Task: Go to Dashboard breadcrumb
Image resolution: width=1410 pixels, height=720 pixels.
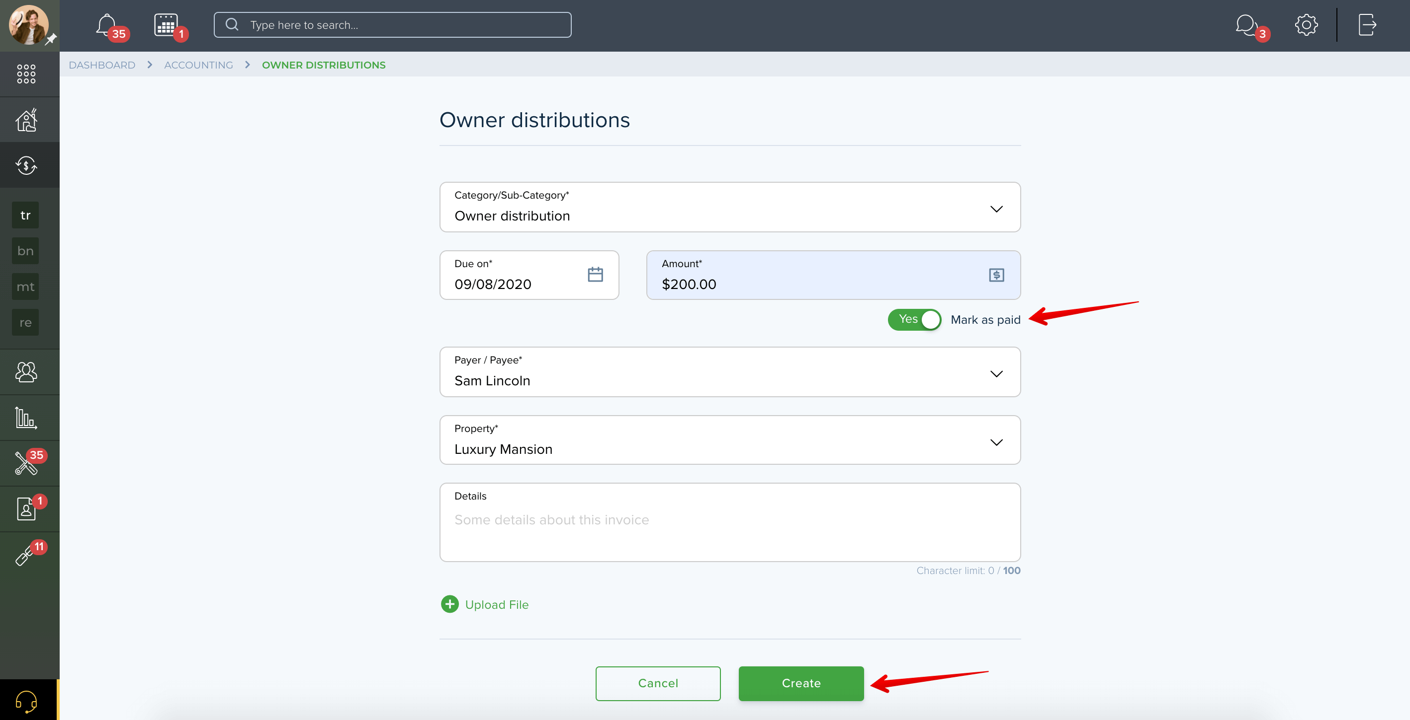Action: coord(102,65)
